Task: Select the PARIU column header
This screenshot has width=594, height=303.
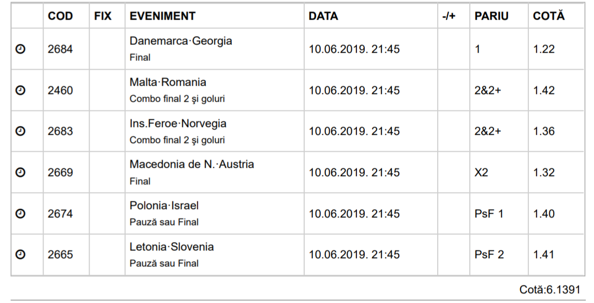Action: pos(492,16)
